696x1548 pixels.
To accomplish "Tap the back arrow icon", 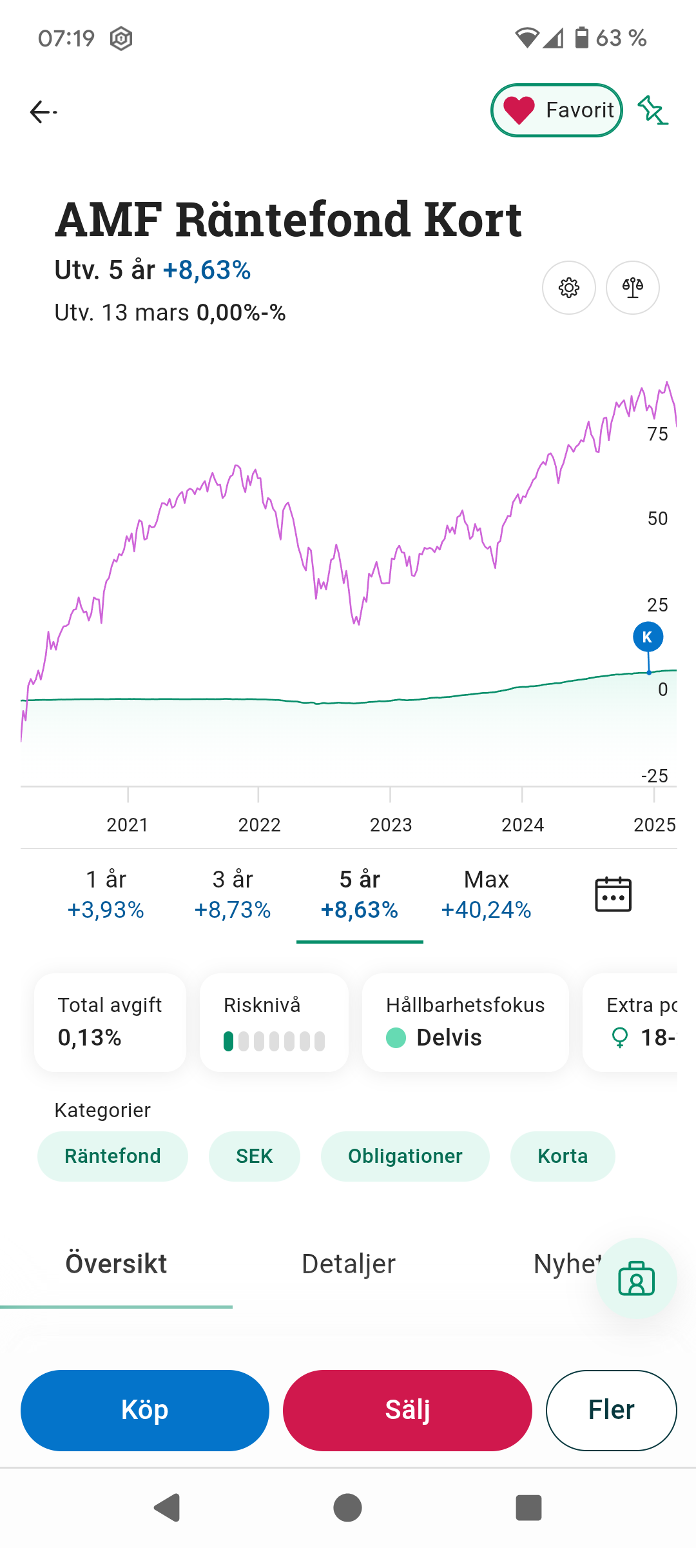I will coord(43,112).
